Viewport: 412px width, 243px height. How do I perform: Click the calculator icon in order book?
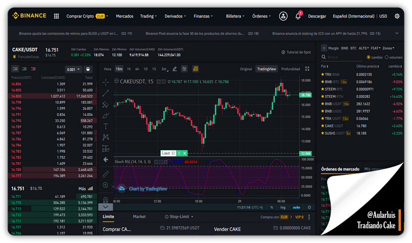pos(88,69)
